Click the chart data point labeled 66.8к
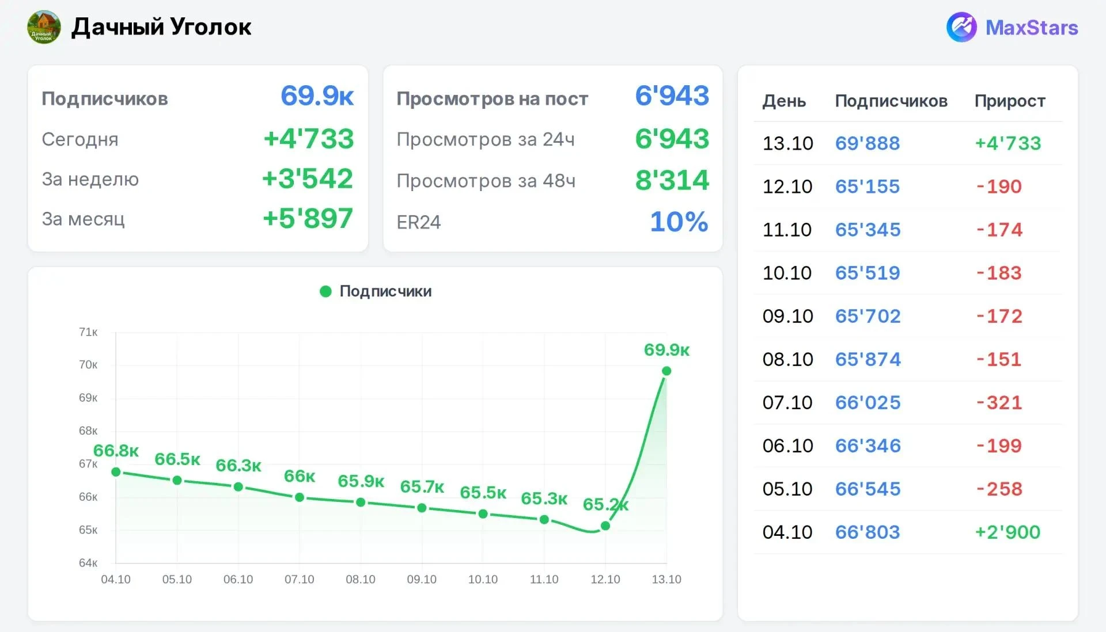The width and height of the screenshot is (1106, 632). (116, 472)
